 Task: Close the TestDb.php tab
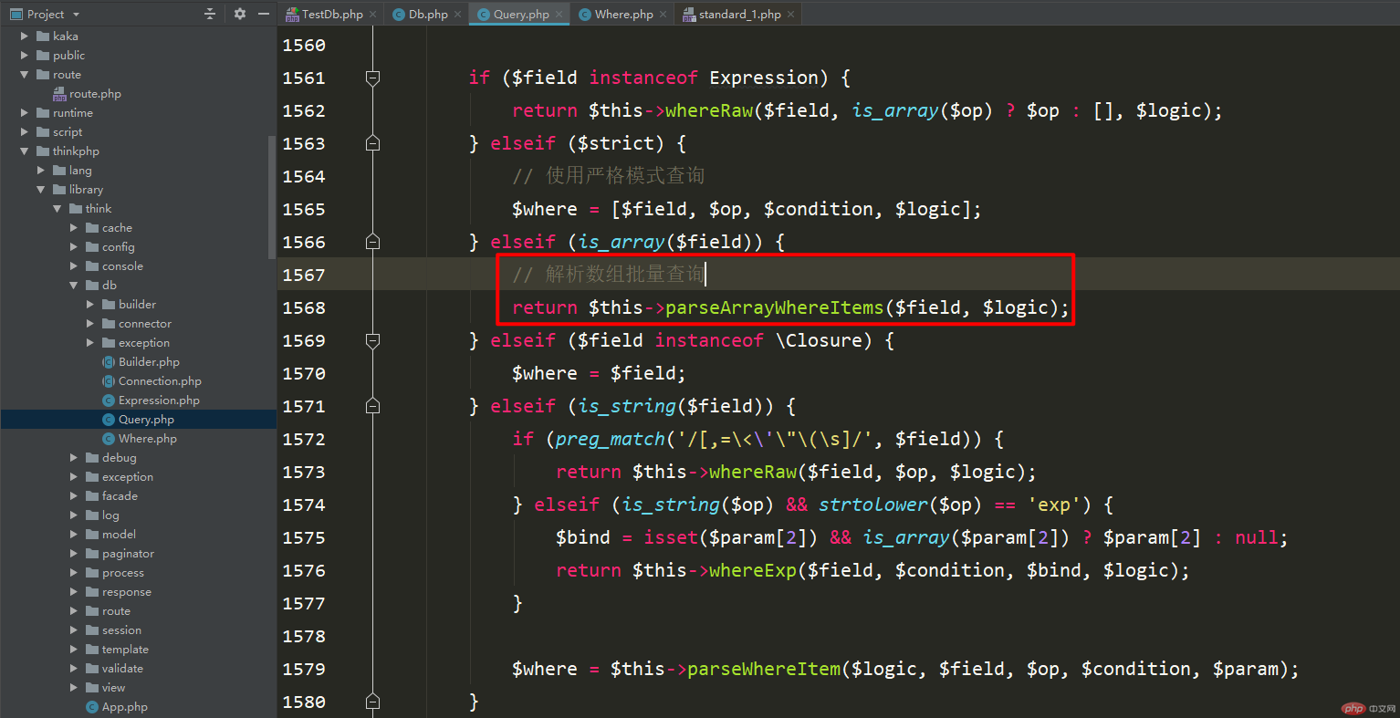[372, 14]
